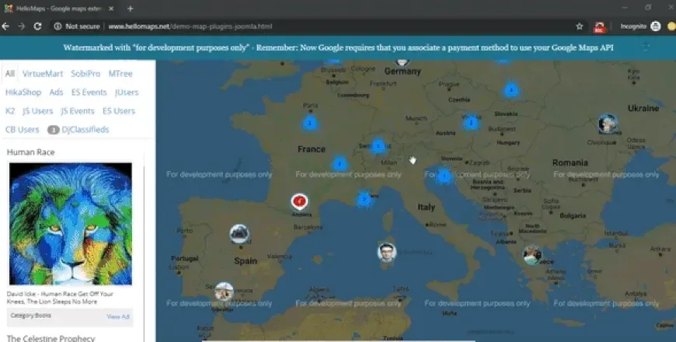Select the user avatar marker in Ukraine
676x342 pixels.
[x=608, y=124]
